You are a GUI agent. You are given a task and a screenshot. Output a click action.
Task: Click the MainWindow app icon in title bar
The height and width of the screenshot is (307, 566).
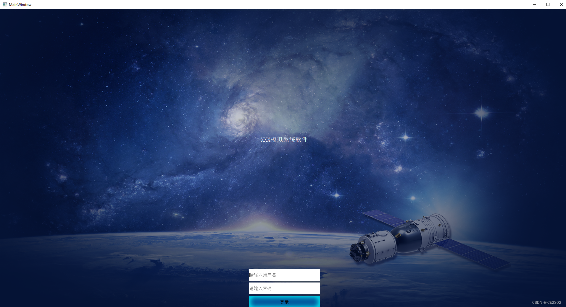(x=5, y=4)
